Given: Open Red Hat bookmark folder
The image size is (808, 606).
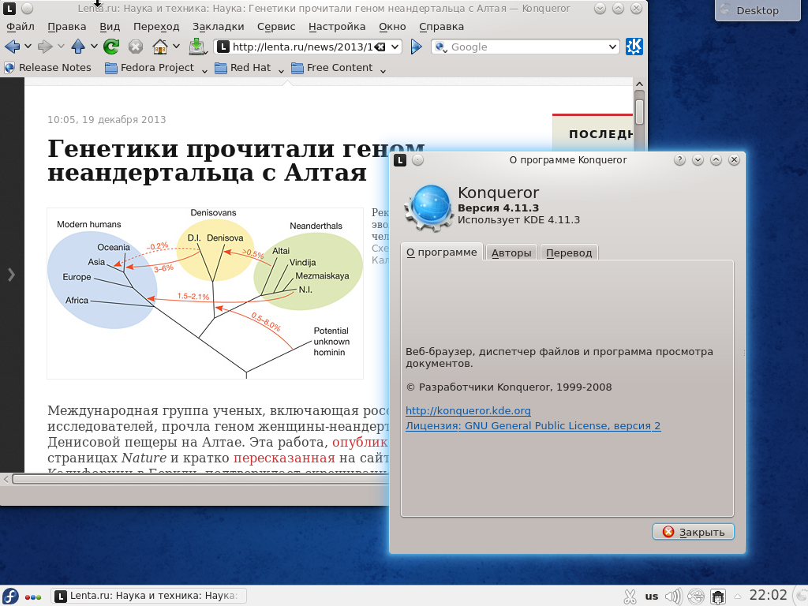Looking at the screenshot, I should coord(243,68).
